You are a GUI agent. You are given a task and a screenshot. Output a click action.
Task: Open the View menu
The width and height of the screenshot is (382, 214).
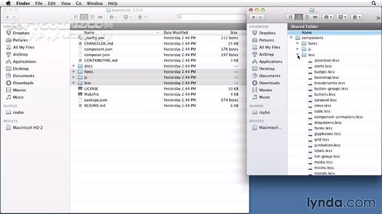click(65, 3)
